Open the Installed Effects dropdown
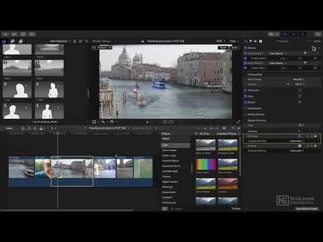This screenshot has width=323, height=242. click(227, 134)
